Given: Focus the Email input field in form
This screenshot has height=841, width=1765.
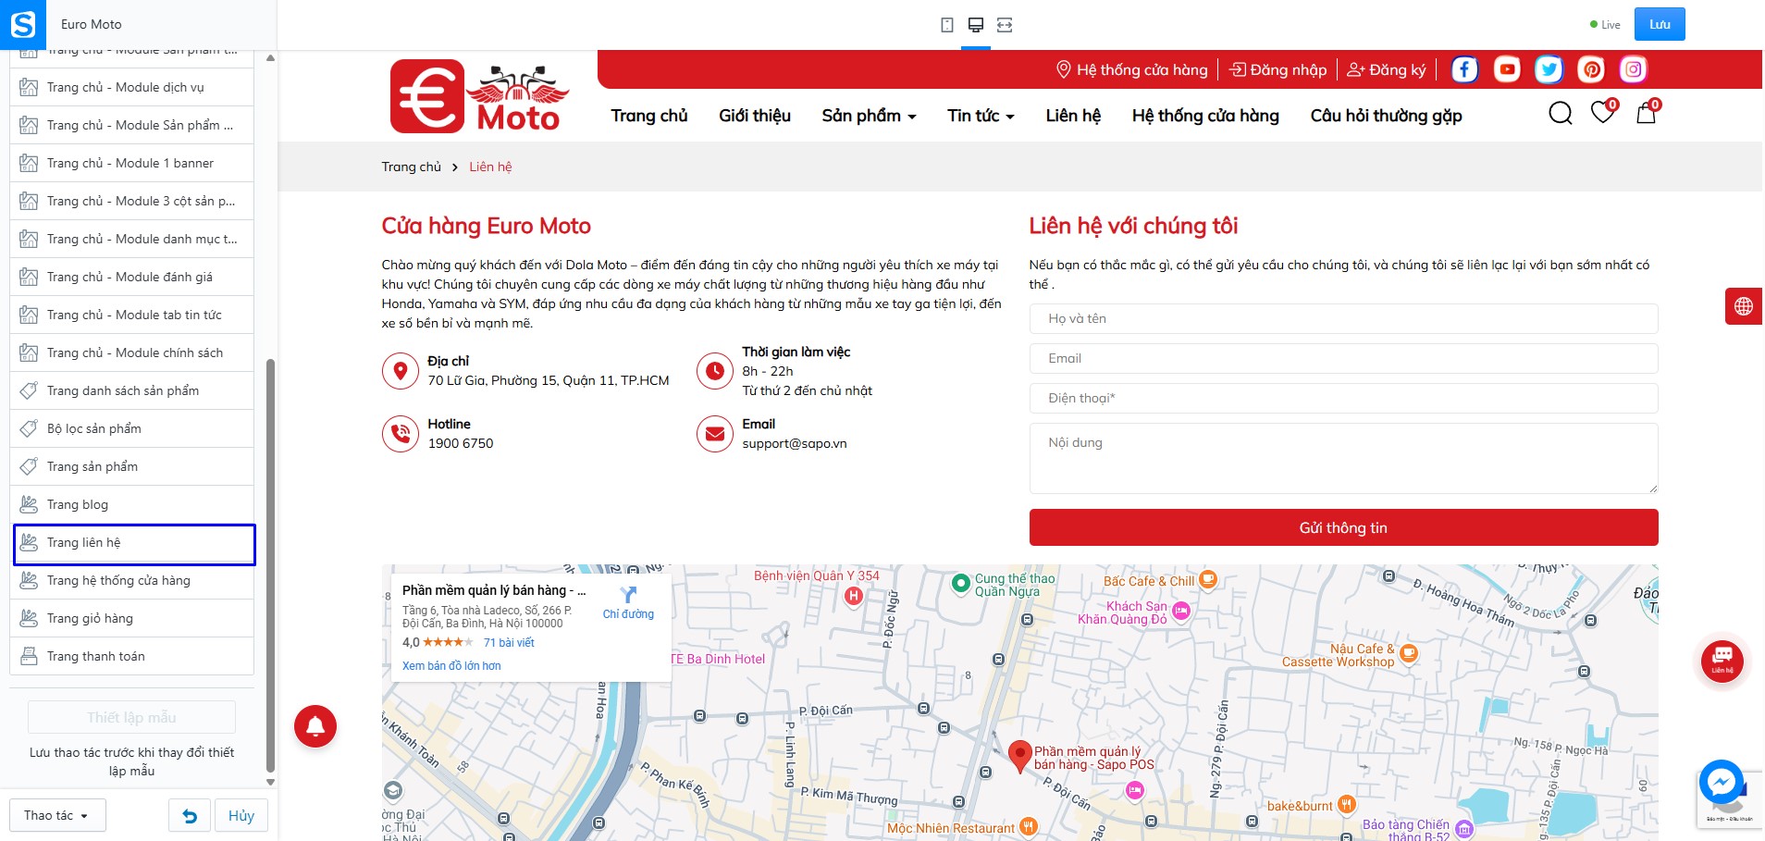Looking at the screenshot, I should pos(1343,358).
